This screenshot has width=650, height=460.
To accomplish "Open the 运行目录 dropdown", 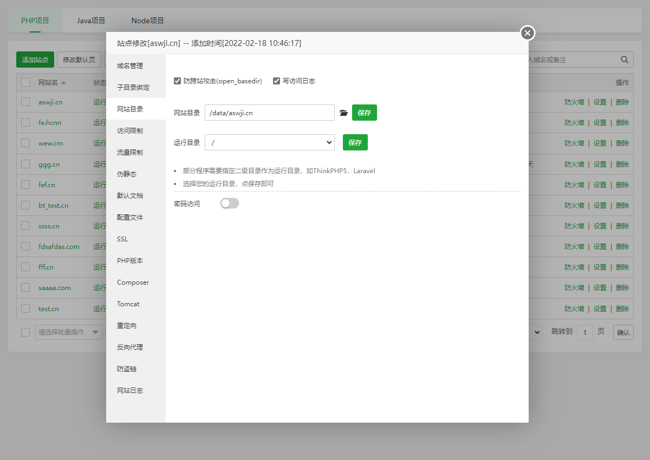I will [269, 142].
